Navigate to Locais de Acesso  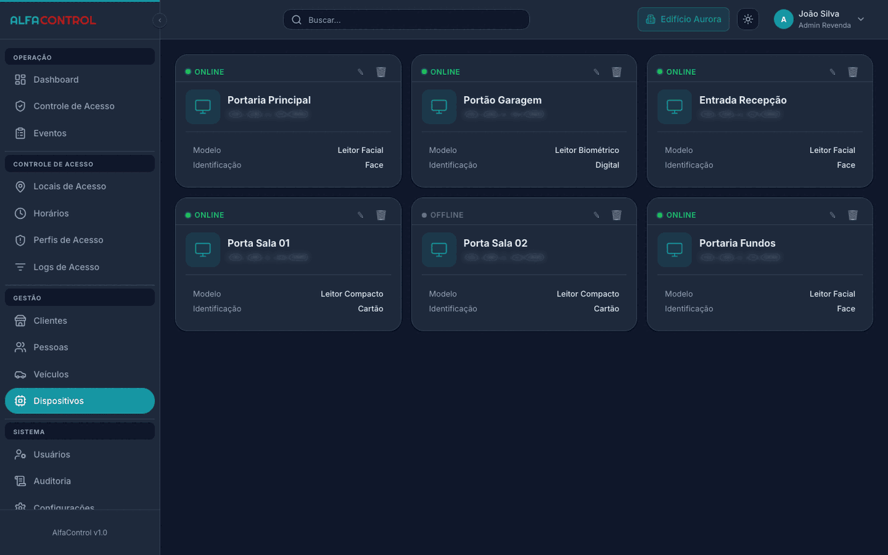click(79, 186)
